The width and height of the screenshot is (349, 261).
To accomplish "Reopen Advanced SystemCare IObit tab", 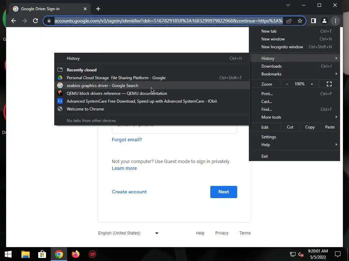I will [x=152, y=101].
